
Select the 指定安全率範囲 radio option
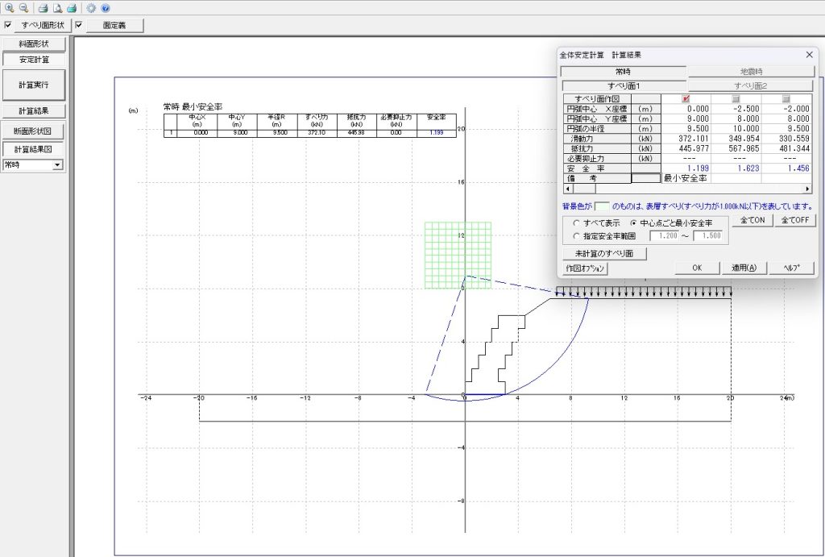575,236
